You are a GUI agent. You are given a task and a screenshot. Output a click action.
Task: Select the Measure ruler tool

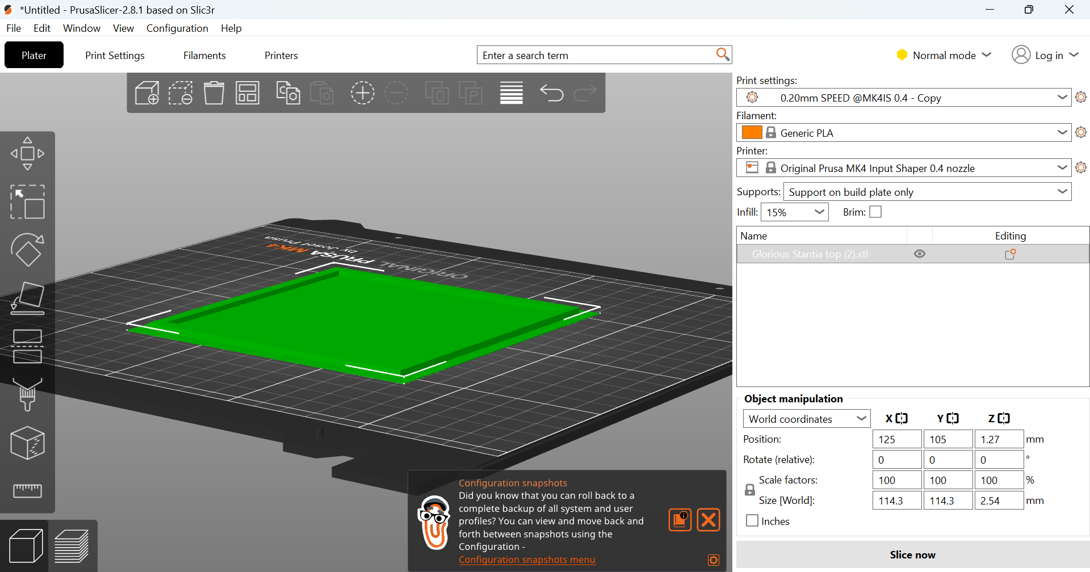point(27,490)
